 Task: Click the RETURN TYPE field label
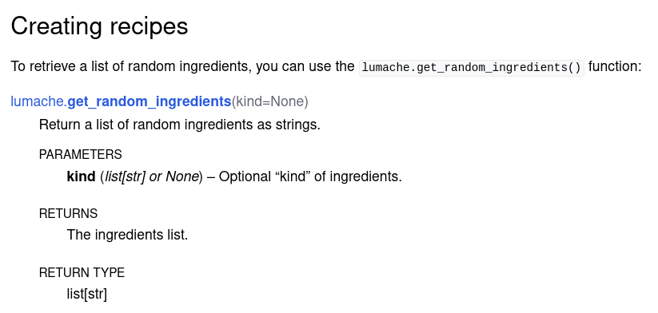click(x=82, y=273)
